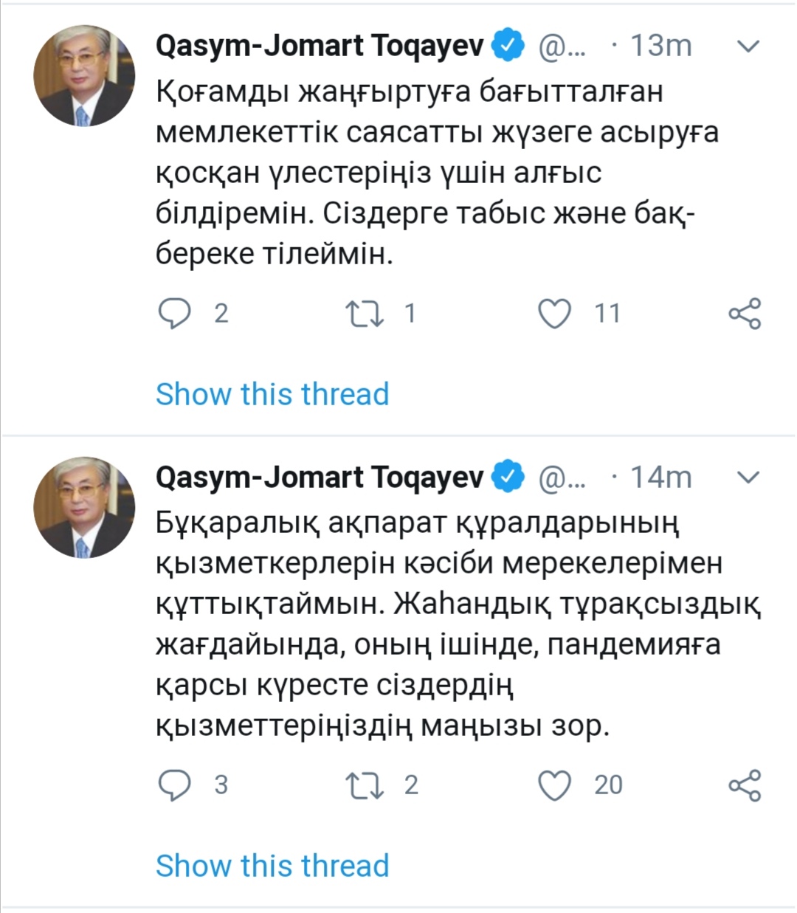Reply to the 13m tweet
Viewport: 797px width, 913px height.
point(175,314)
